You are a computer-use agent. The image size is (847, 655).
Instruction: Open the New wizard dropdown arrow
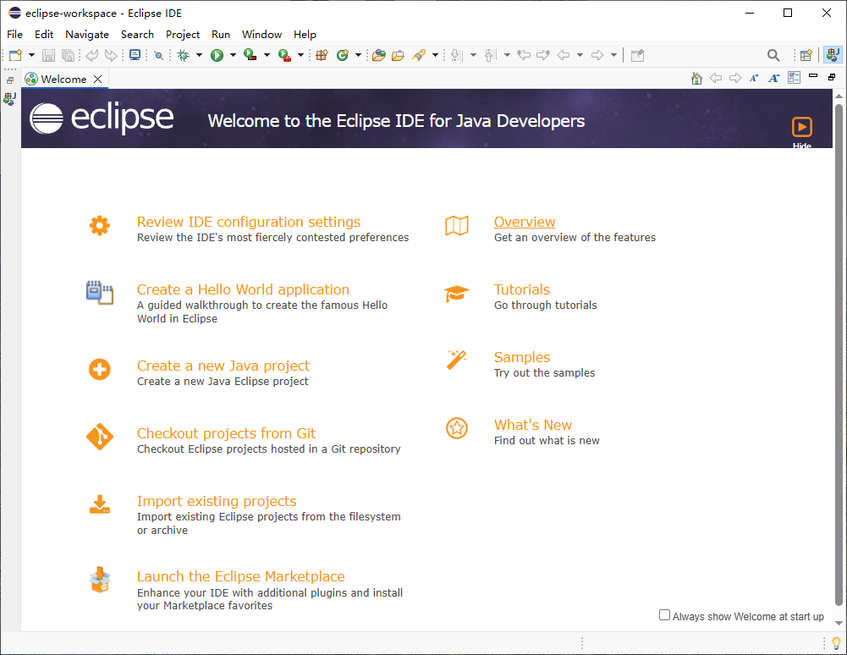click(31, 55)
